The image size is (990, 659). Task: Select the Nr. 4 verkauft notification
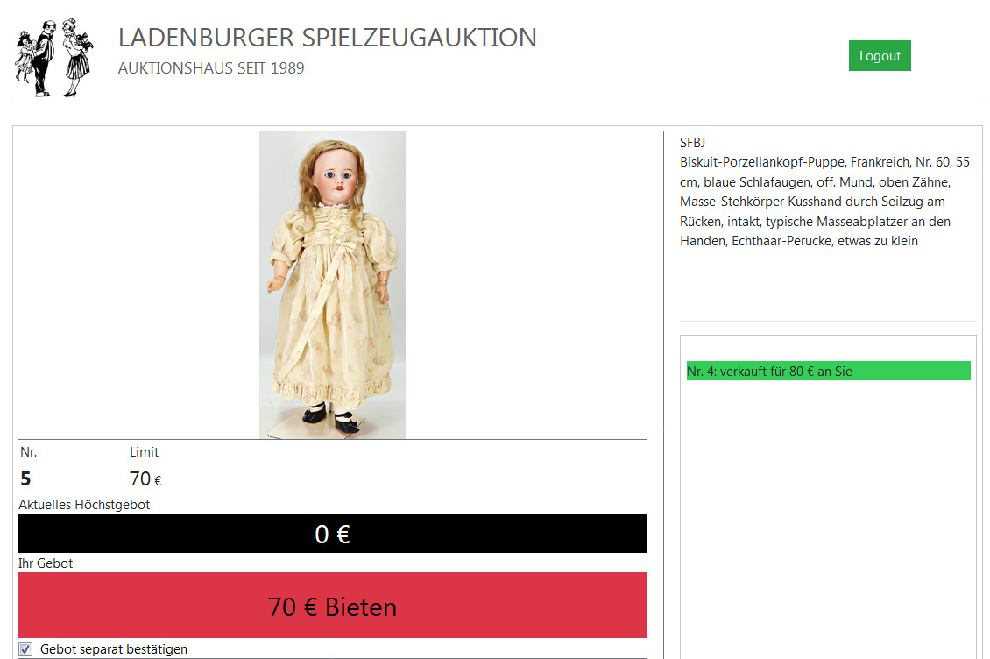829,371
